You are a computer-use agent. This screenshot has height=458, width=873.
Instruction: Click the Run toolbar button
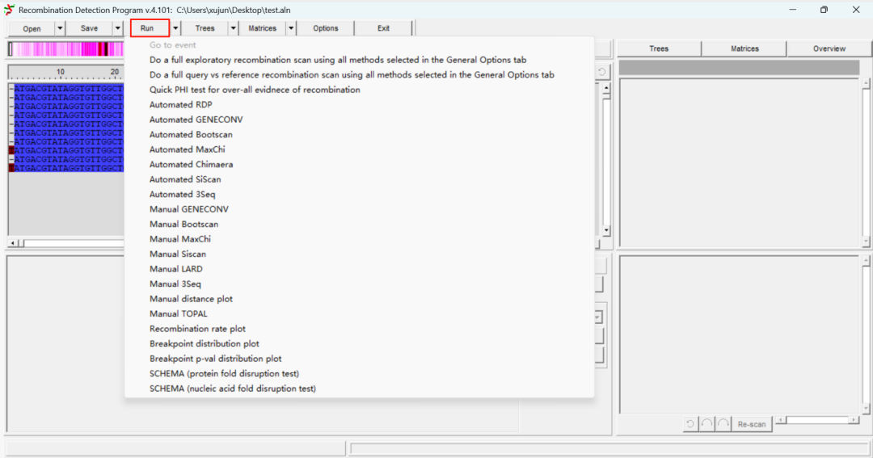(150, 27)
